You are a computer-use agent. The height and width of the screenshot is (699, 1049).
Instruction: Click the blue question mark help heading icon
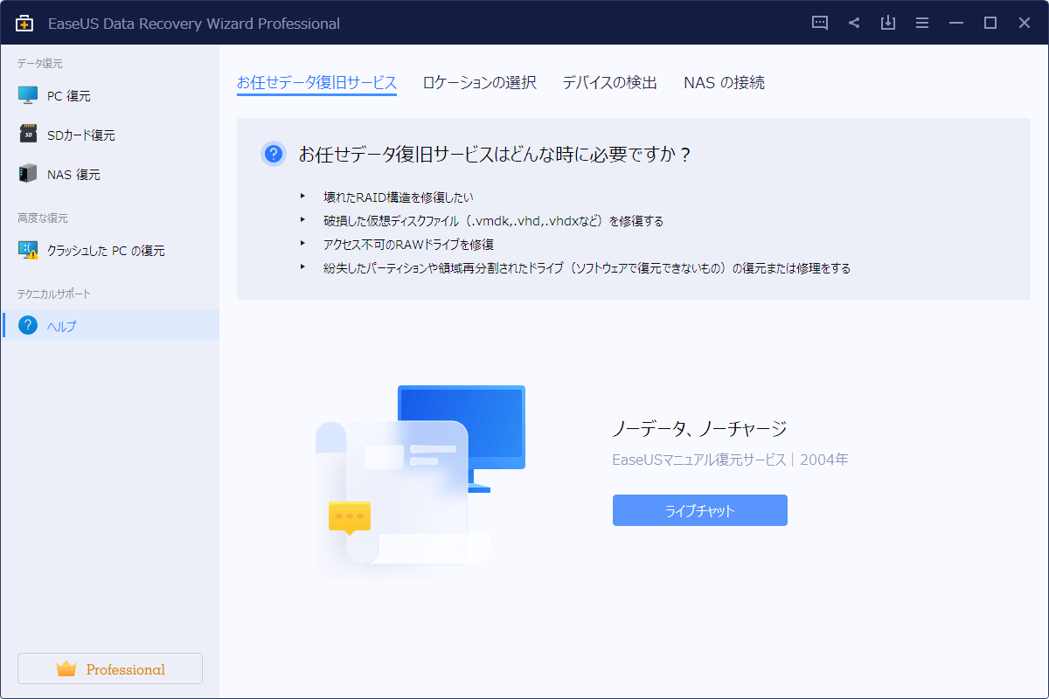[274, 154]
